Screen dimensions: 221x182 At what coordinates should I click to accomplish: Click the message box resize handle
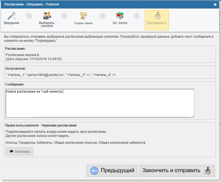(x=193, y=116)
